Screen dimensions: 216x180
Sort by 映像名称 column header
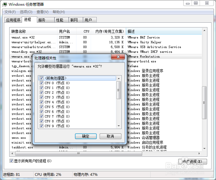tap(34, 31)
